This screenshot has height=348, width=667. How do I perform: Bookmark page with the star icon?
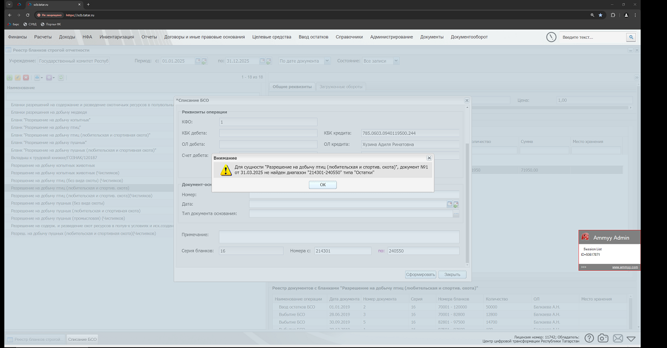tap(601, 15)
